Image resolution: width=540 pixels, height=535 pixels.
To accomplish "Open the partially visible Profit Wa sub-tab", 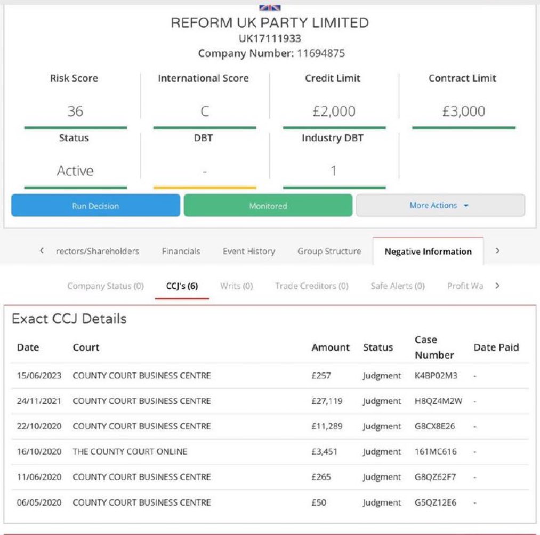I will (465, 286).
